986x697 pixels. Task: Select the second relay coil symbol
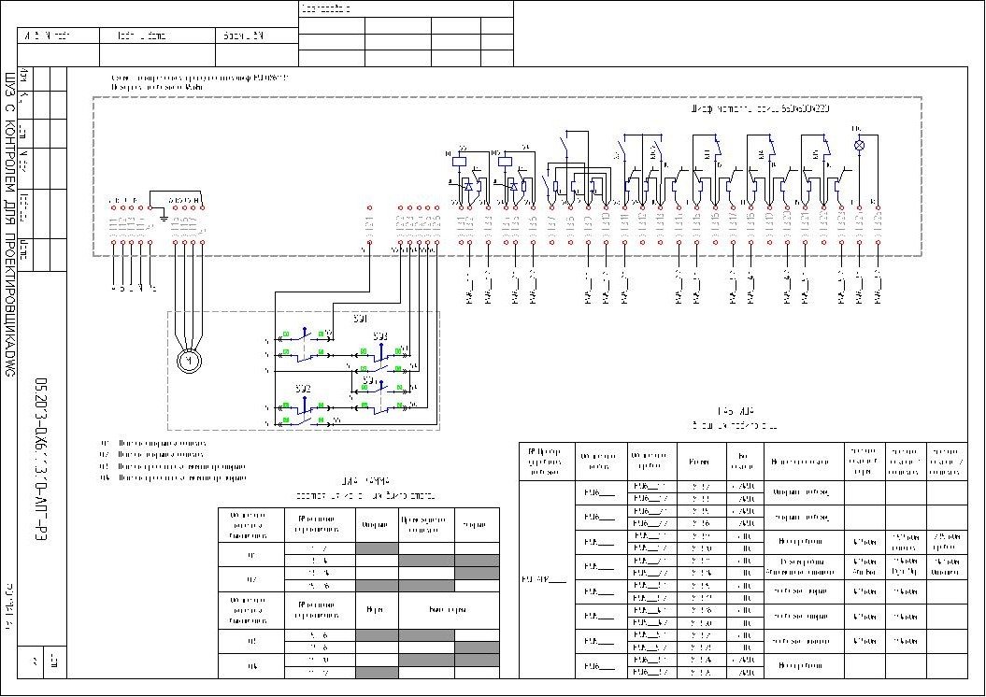tap(506, 159)
